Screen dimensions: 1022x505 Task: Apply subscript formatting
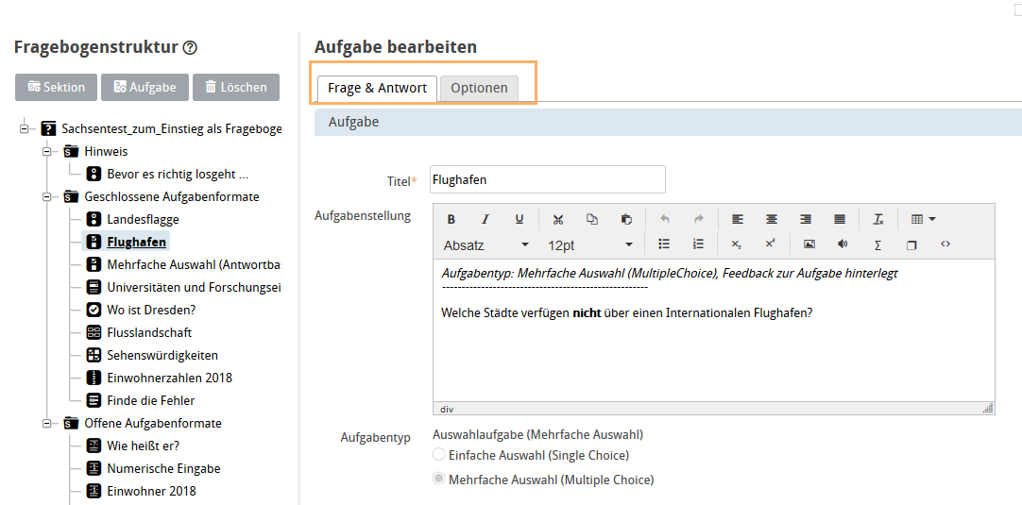click(736, 244)
